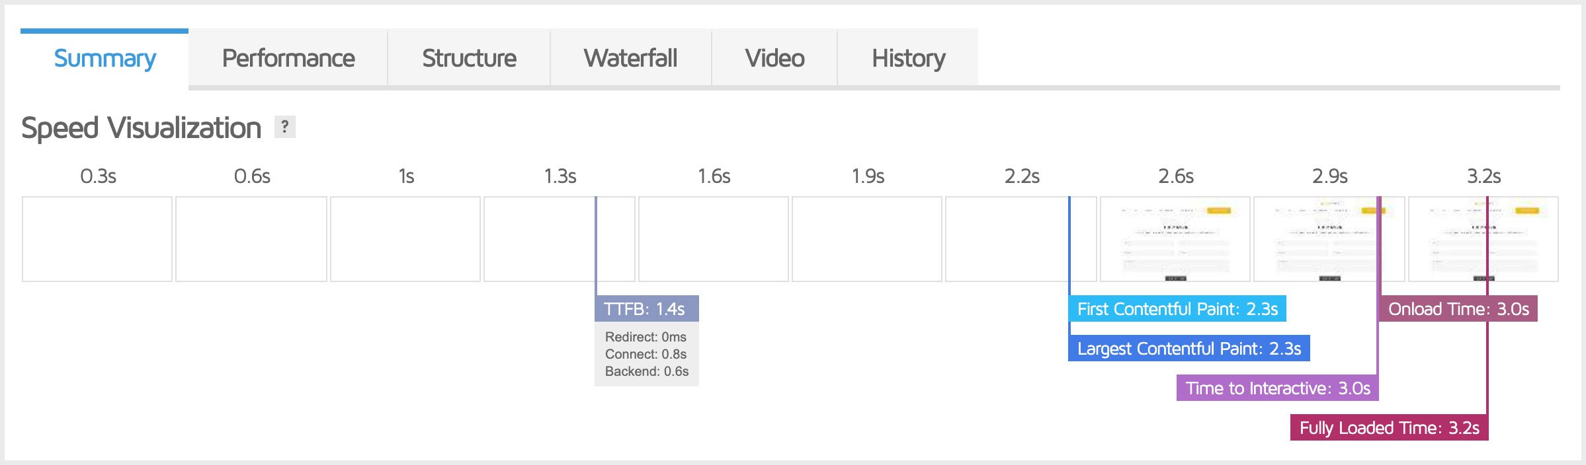Screen dimensions: 1586x465
Task: Select the Largest Contentful Paint 2.3s label
Action: (1189, 348)
